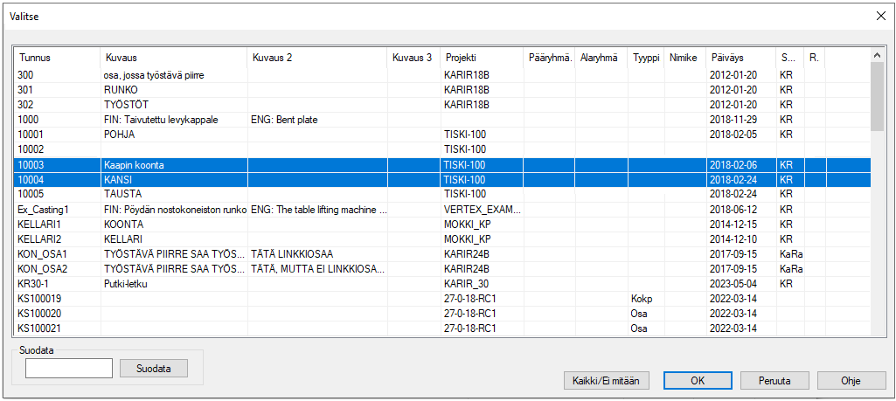896x401 pixels.
Task: Close the Valitse dialog window
Action: pos(880,16)
